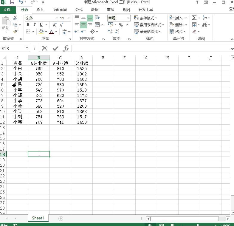
Task: Click the Clear eraser icon
Action: pos(194,32)
